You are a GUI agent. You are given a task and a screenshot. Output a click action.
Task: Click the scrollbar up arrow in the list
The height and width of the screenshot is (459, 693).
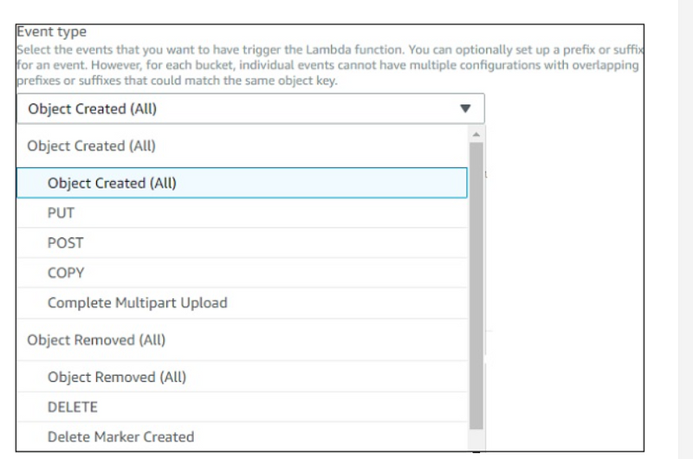476,134
